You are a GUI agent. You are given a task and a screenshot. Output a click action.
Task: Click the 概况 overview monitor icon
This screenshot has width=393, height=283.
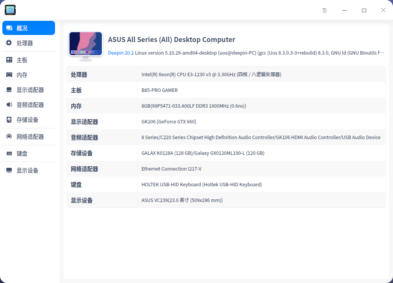point(9,28)
